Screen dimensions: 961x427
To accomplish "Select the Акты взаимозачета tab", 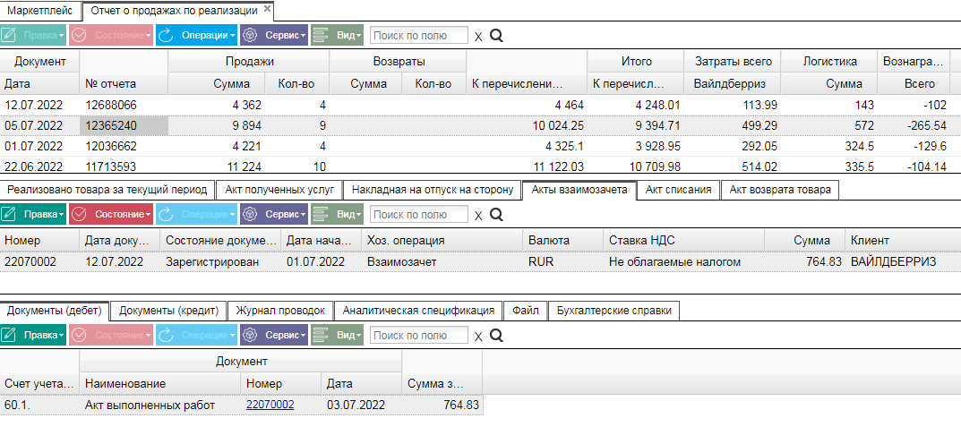I will click(579, 189).
